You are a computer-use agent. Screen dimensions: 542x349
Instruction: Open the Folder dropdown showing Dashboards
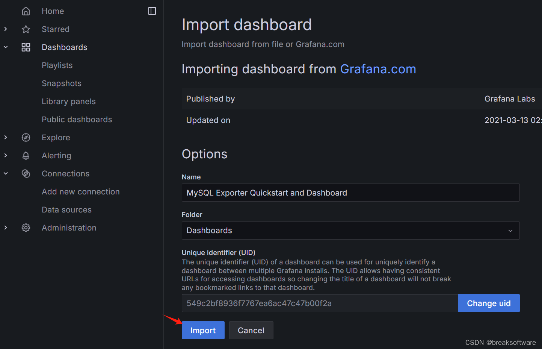350,231
